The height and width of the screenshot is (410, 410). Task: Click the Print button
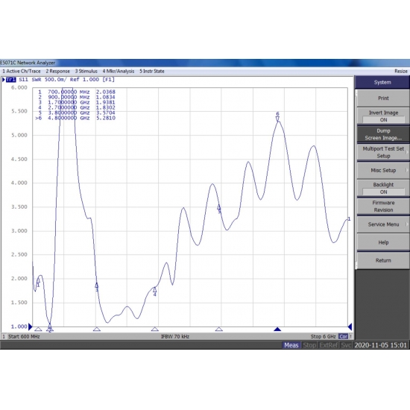(383, 98)
